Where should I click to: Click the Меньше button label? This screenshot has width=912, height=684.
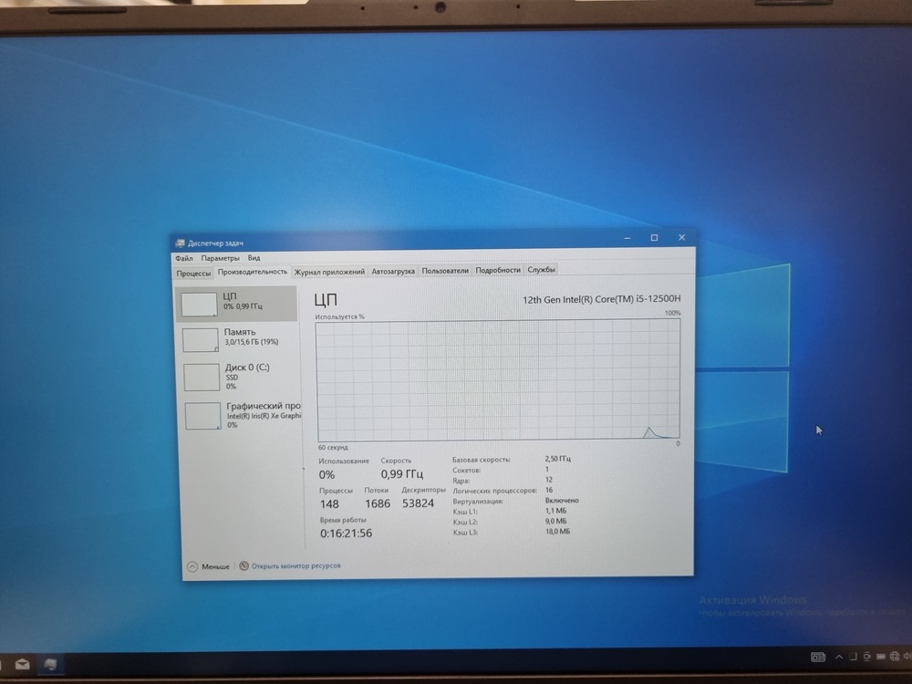(x=216, y=566)
